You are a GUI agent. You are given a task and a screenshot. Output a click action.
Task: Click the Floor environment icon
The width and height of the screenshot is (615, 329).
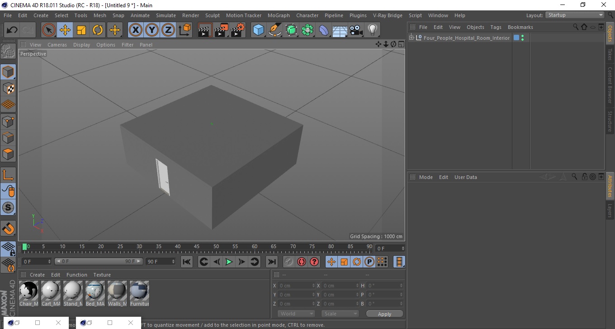(x=340, y=30)
